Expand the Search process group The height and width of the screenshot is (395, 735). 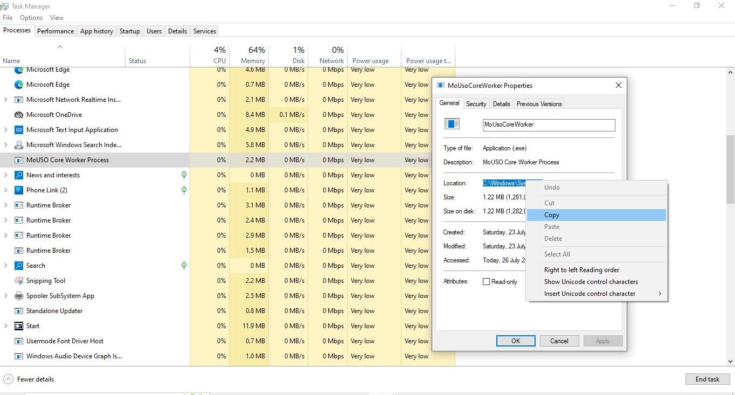coord(6,266)
